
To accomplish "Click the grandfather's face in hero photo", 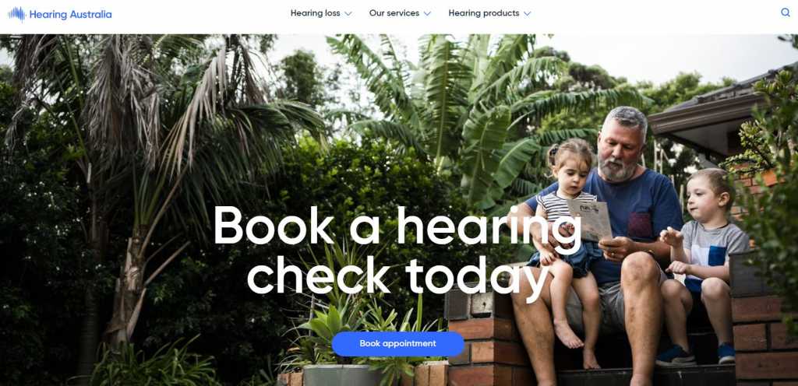I will point(620,147).
